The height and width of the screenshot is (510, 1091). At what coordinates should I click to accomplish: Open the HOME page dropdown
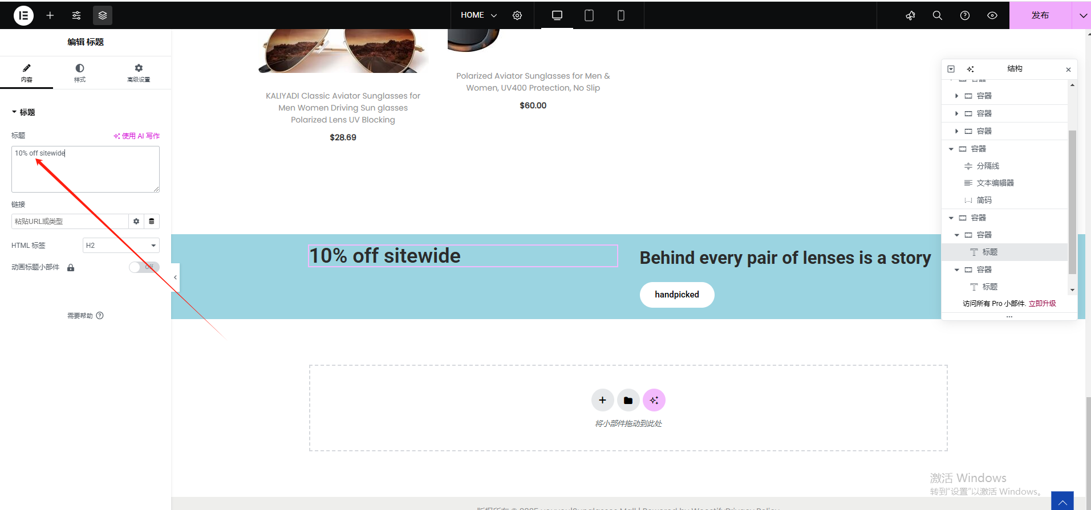point(479,15)
